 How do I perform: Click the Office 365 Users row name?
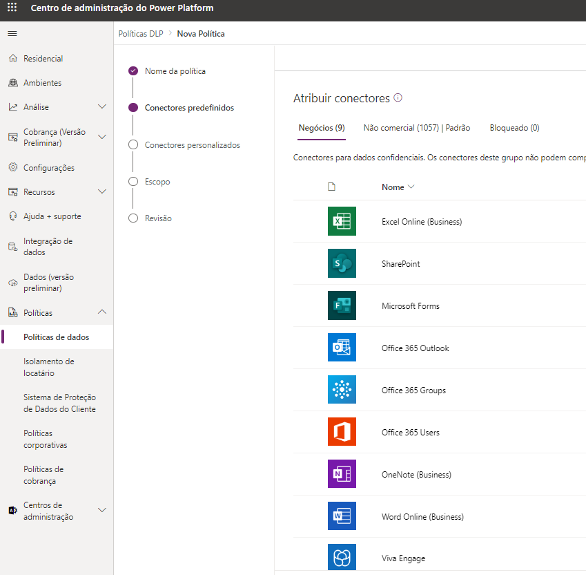click(x=411, y=433)
